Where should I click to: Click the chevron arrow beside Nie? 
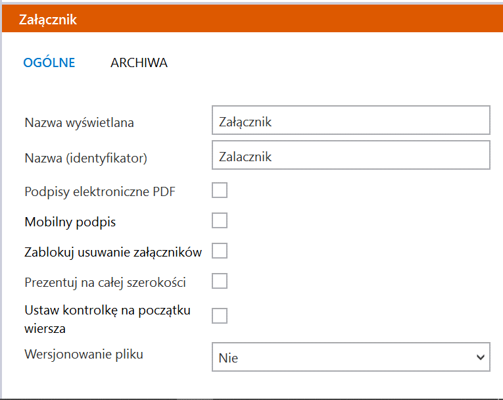point(480,357)
